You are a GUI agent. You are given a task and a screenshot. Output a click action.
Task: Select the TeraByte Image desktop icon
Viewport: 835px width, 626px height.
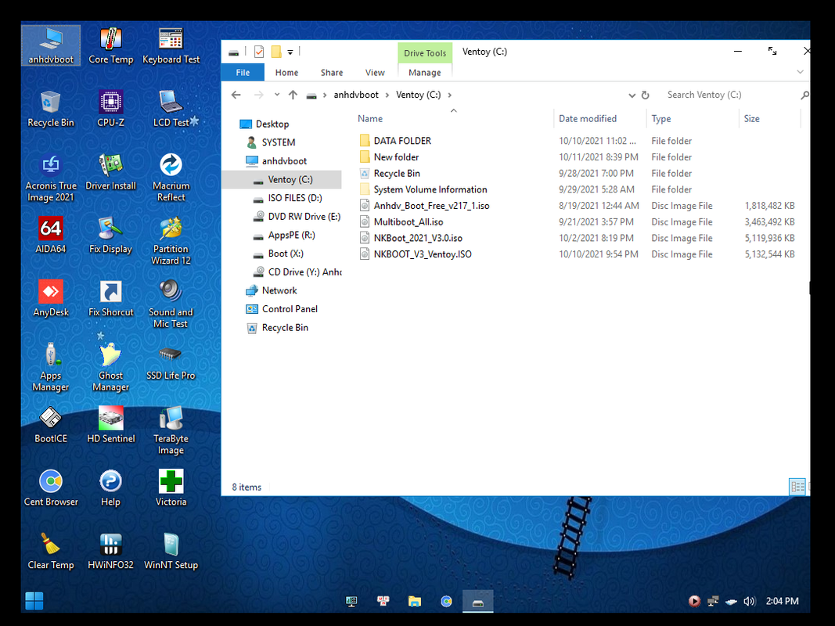point(171,430)
